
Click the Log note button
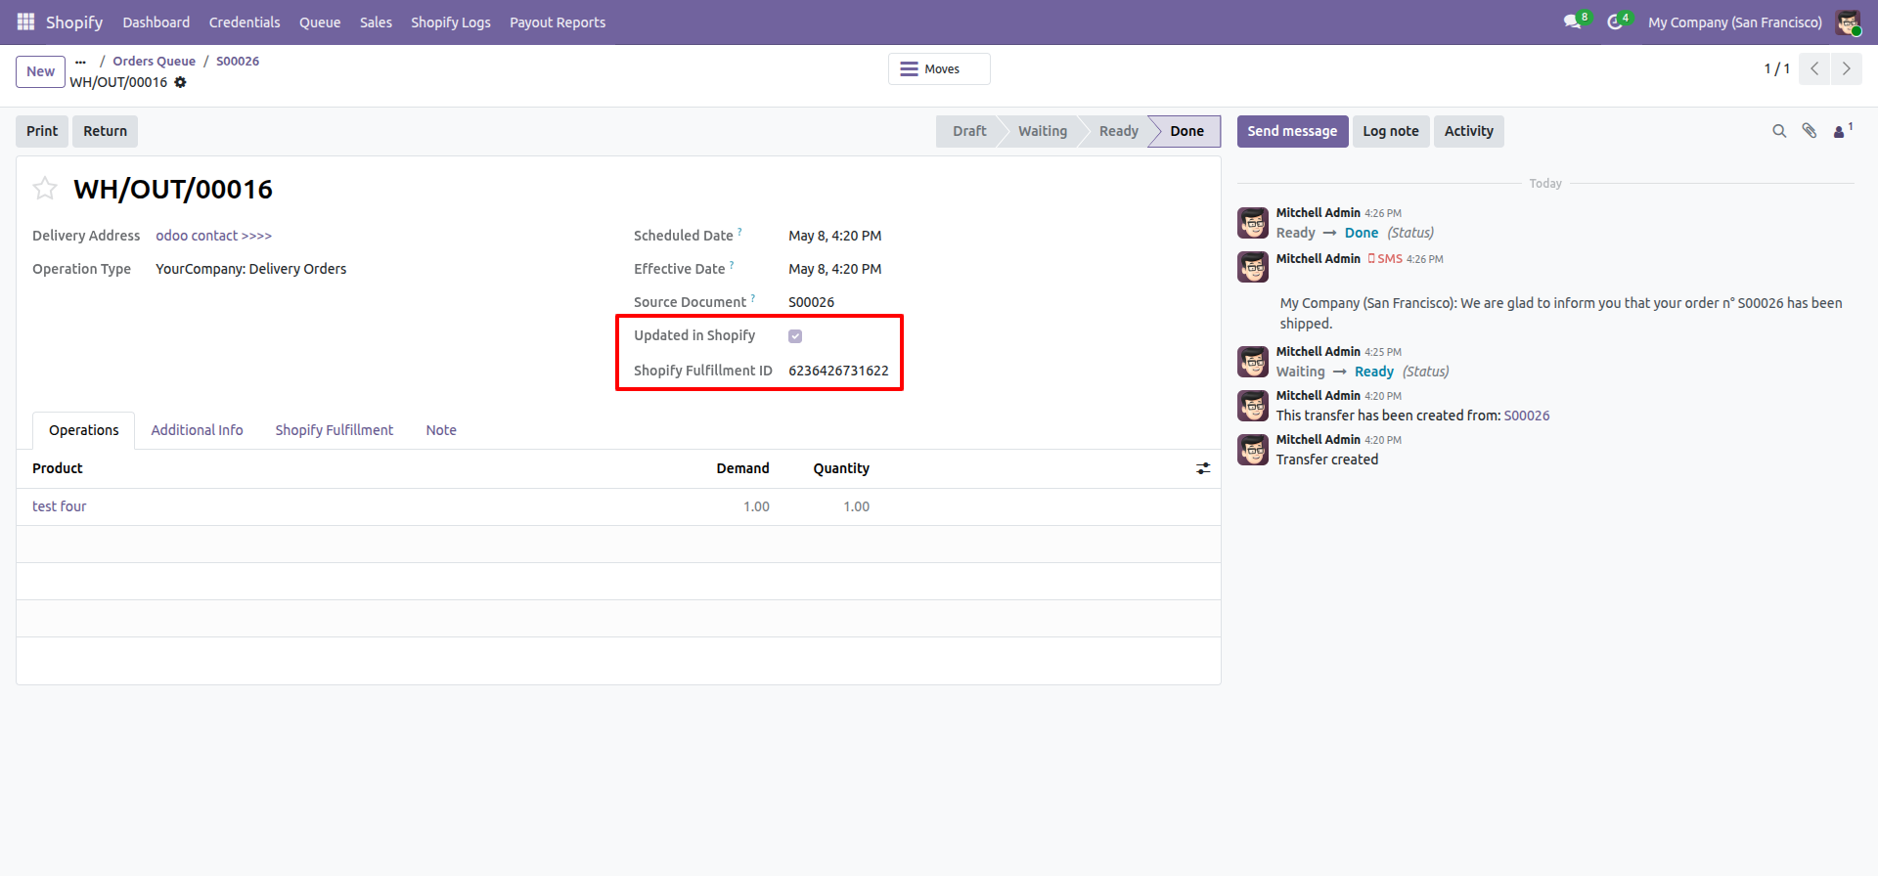1391,131
